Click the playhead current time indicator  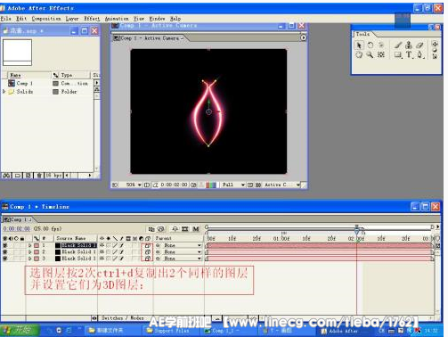pos(357,229)
